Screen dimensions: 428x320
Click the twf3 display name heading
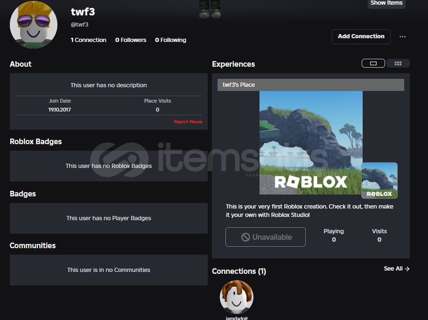83,12
